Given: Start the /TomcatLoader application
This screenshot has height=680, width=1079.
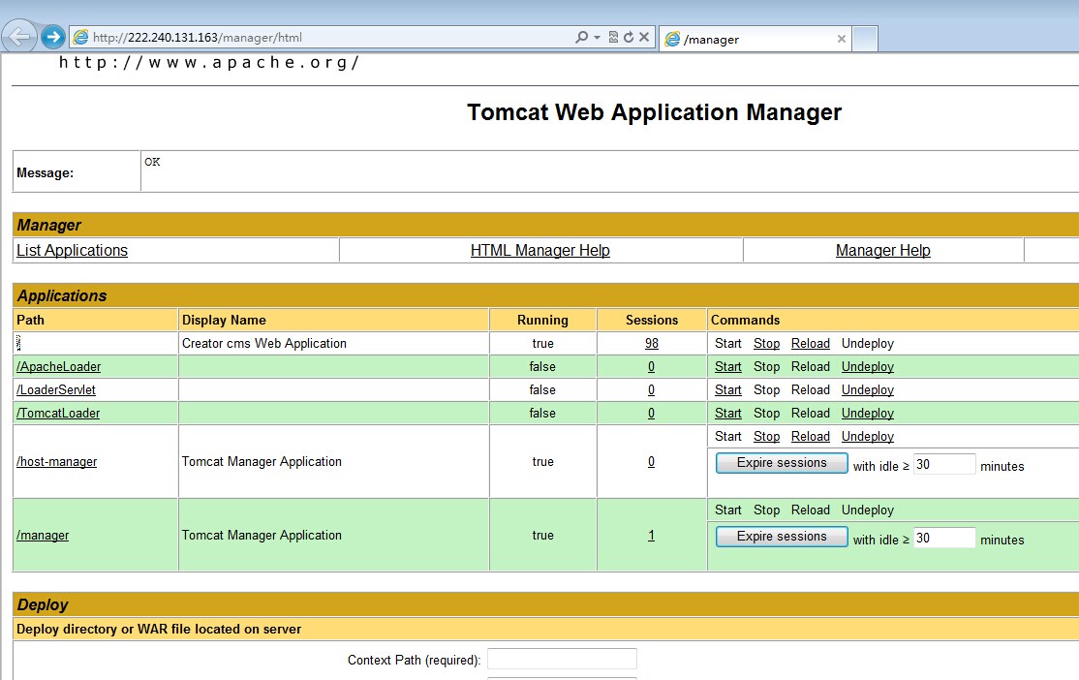Looking at the screenshot, I should [x=728, y=413].
